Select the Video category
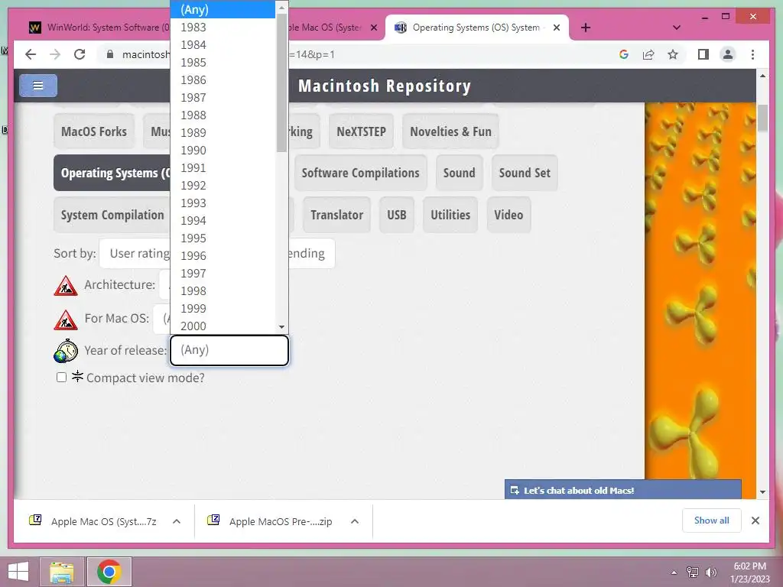Screen dimensions: 783x587 [x=508, y=215]
